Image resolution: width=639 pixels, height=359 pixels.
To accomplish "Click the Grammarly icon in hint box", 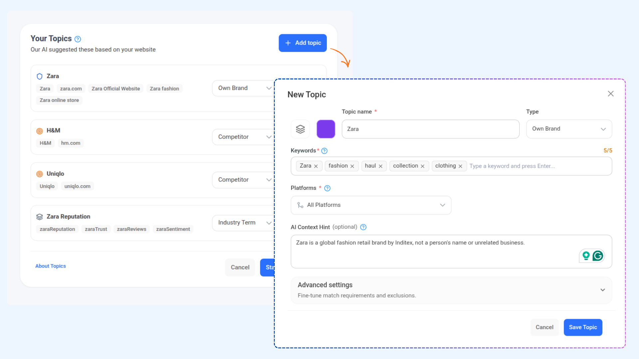I will tap(598, 256).
